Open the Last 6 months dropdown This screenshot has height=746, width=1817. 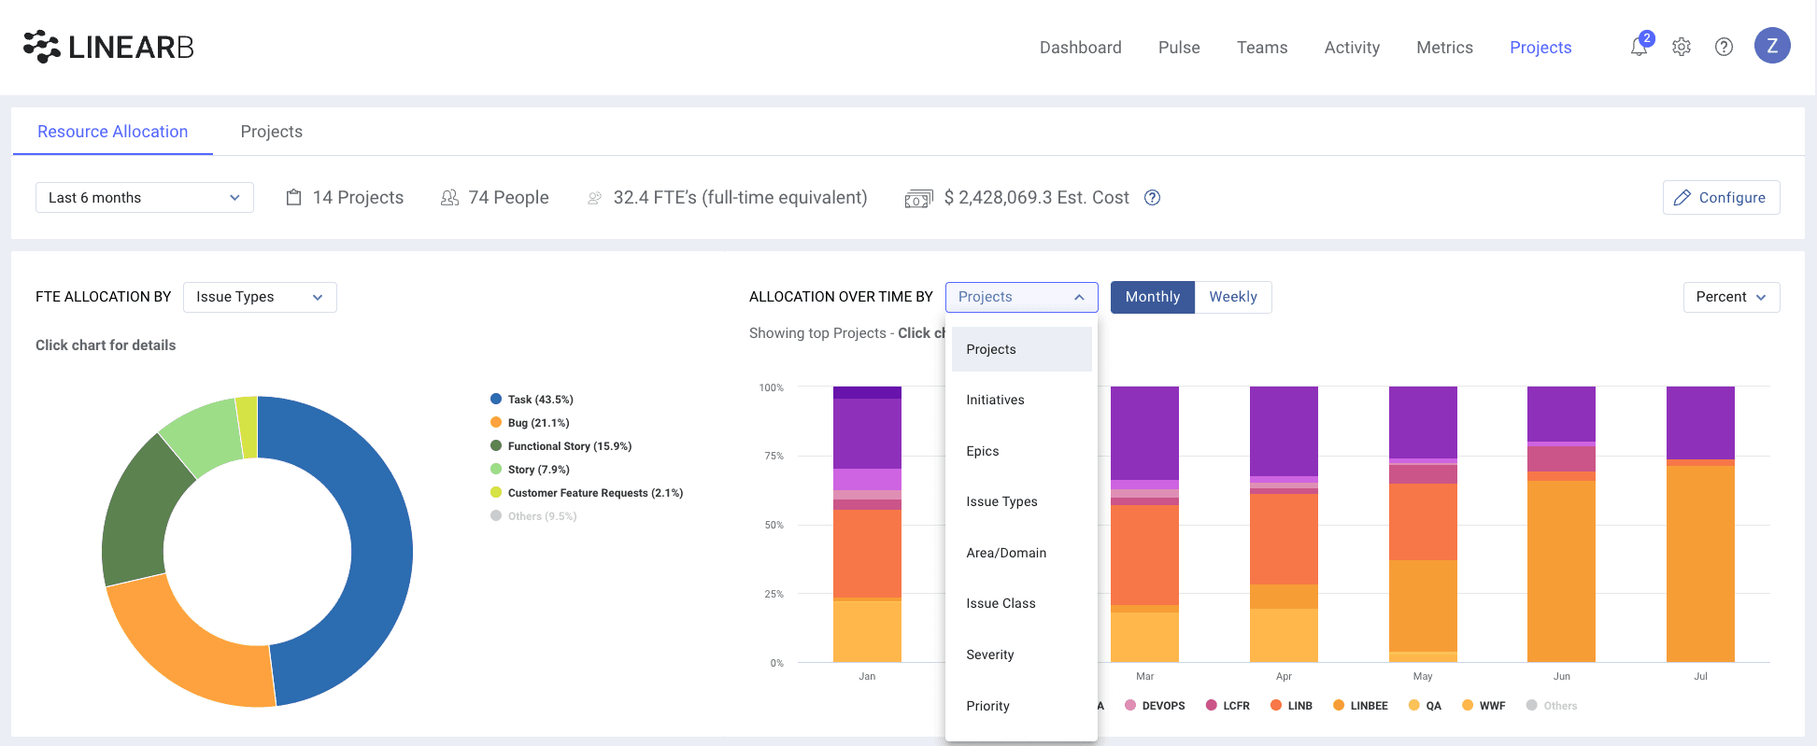[x=145, y=197]
